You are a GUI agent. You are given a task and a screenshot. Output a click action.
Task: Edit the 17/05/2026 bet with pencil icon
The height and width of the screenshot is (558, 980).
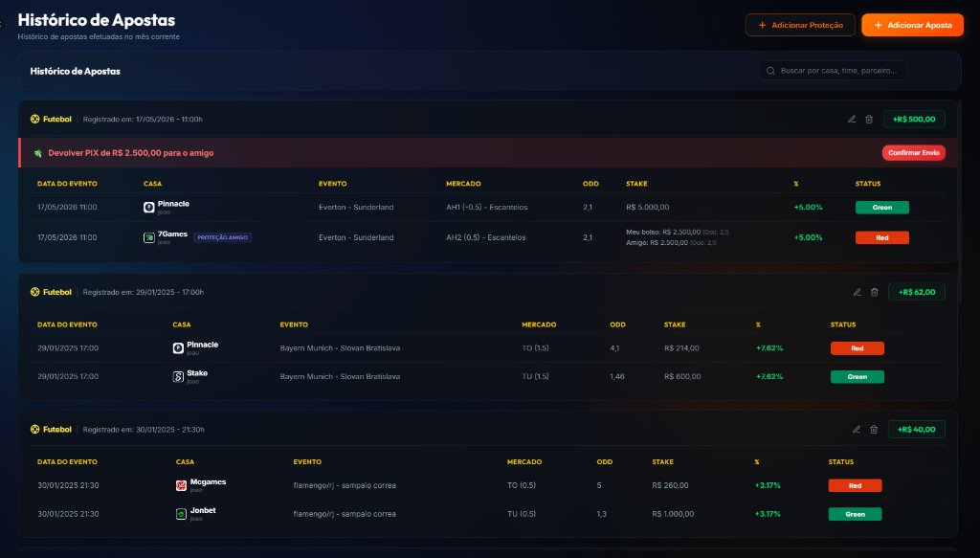[x=851, y=120]
